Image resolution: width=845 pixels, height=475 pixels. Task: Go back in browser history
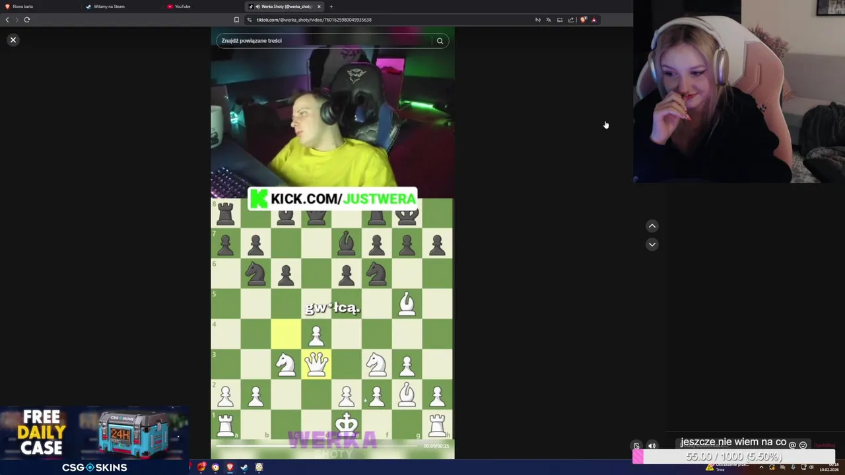coord(7,20)
